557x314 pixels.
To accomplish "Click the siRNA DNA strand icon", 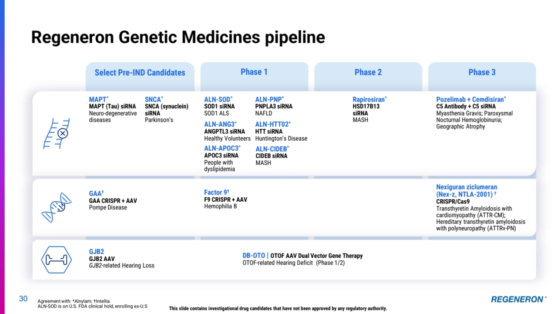I will [x=57, y=134].
